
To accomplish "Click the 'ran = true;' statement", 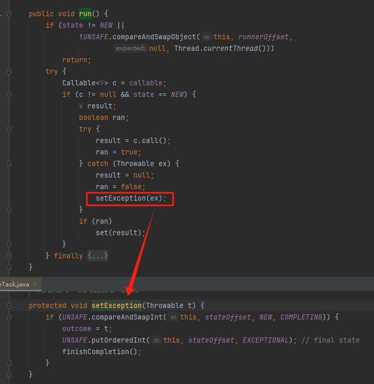I will [x=118, y=152].
